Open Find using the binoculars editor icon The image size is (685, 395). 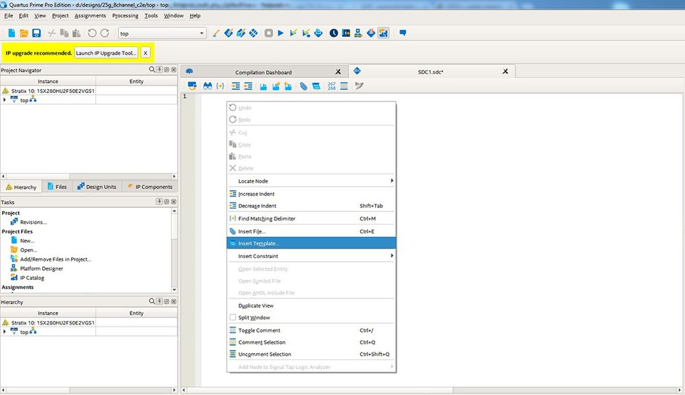pos(208,86)
